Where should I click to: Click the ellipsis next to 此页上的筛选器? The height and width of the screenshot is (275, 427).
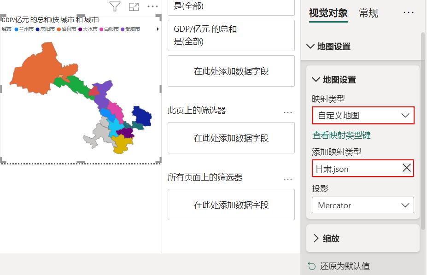287,112
